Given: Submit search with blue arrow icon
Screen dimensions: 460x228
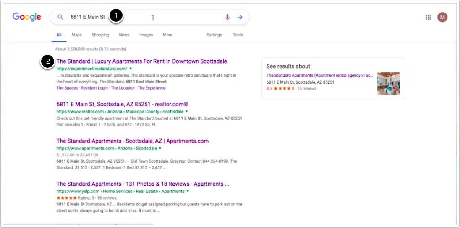Looking at the screenshot, I should tap(240, 17).
